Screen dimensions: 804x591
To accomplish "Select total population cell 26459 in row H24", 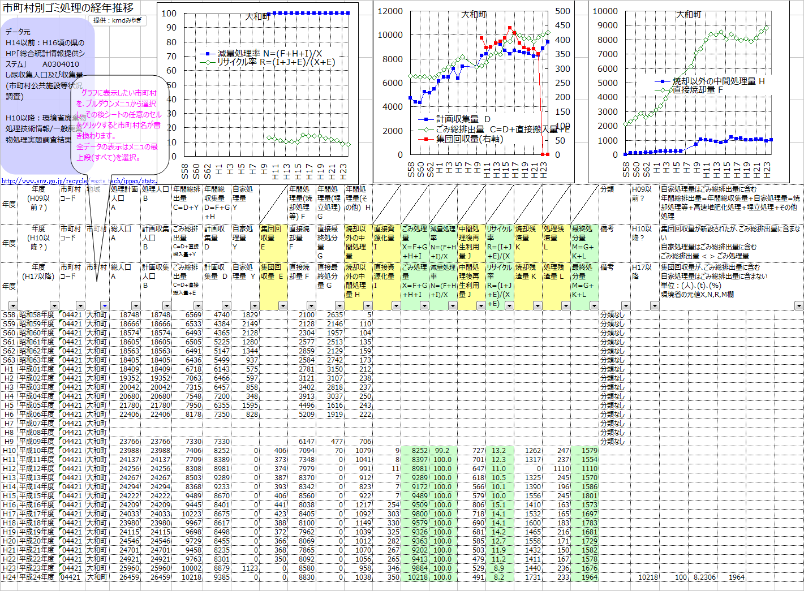I will point(125,577).
